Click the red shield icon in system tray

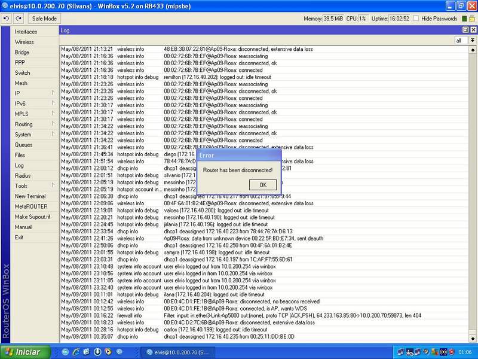[x=452, y=352]
